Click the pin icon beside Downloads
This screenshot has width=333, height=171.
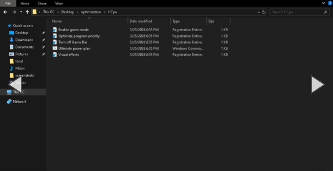click(x=43, y=40)
